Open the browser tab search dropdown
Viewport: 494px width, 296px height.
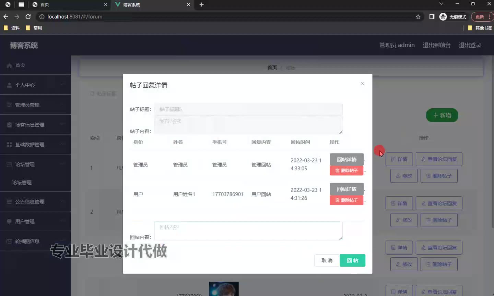[441, 4]
